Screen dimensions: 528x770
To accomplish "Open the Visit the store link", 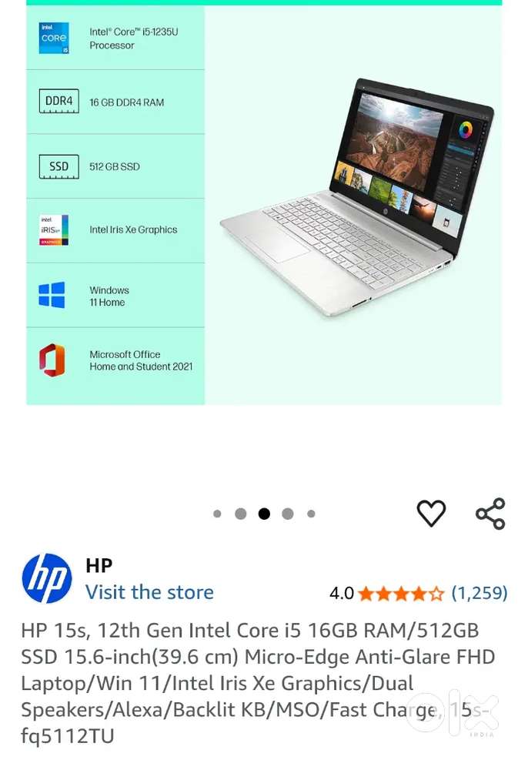I will 149,592.
